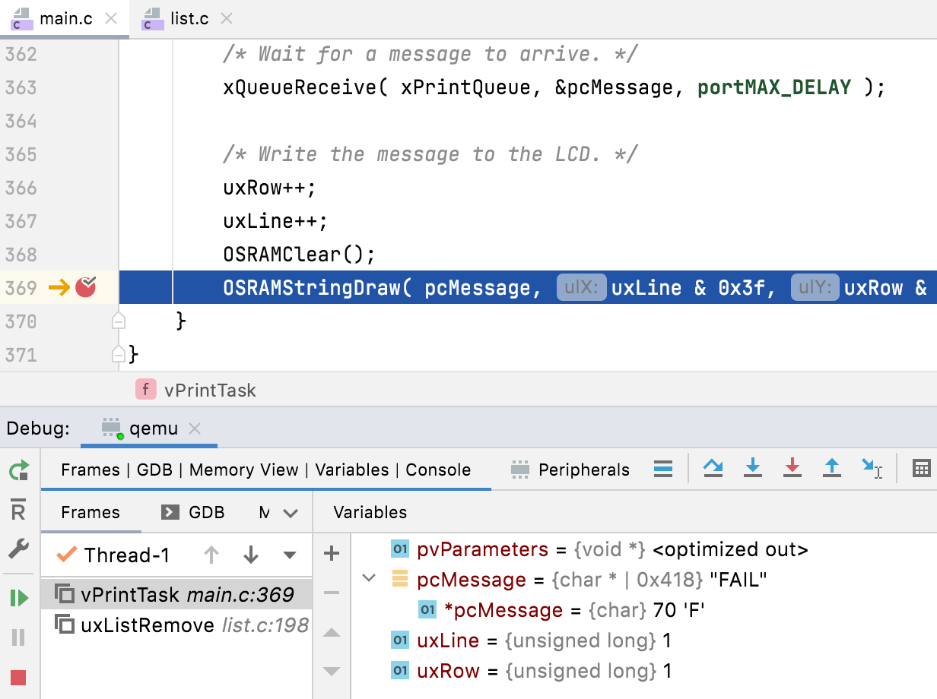Click the Step Into arrow icon
Screen dimensions: 937x699
tap(752, 468)
